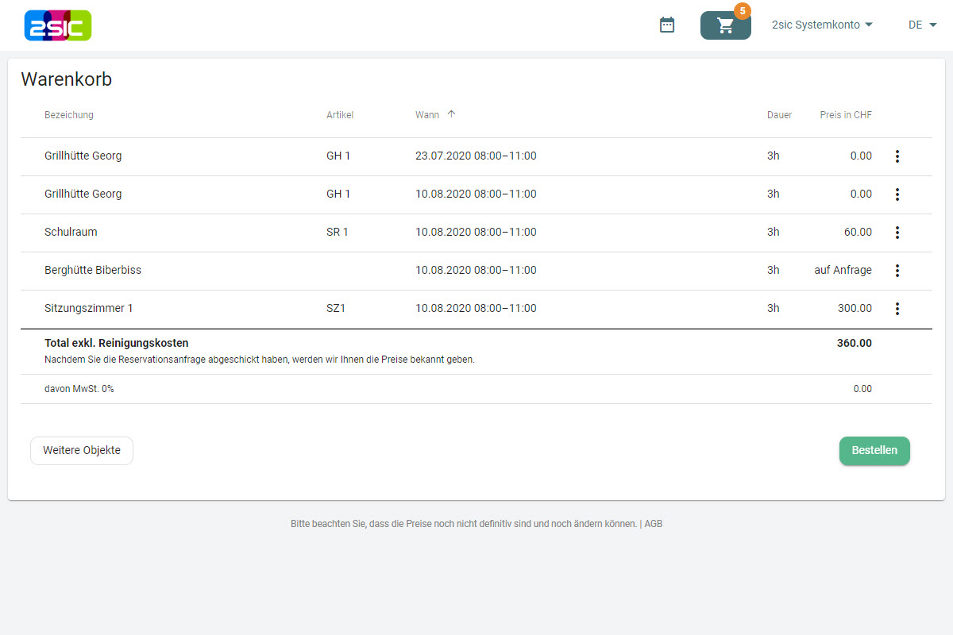Screen dimensions: 953x635
Task: Open three-dot menu for Sitzungszimmer 1
Action: (897, 309)
